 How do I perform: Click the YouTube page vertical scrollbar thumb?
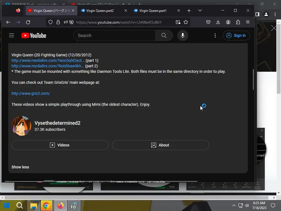(x=253, y=79)
